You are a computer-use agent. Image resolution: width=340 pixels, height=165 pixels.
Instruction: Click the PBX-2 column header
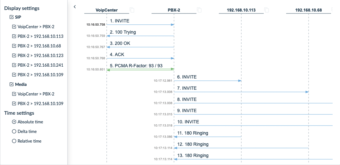pos(174,10)
